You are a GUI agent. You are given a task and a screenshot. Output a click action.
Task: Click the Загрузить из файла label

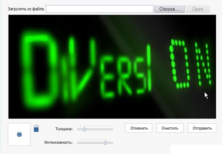point(26,9)
